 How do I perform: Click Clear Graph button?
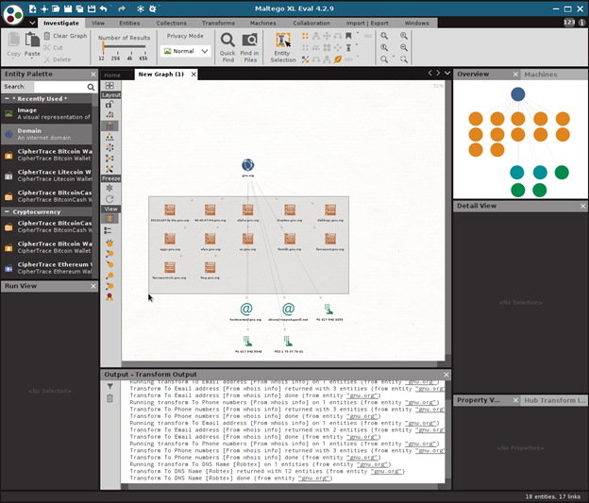click(x=65, y=36)
